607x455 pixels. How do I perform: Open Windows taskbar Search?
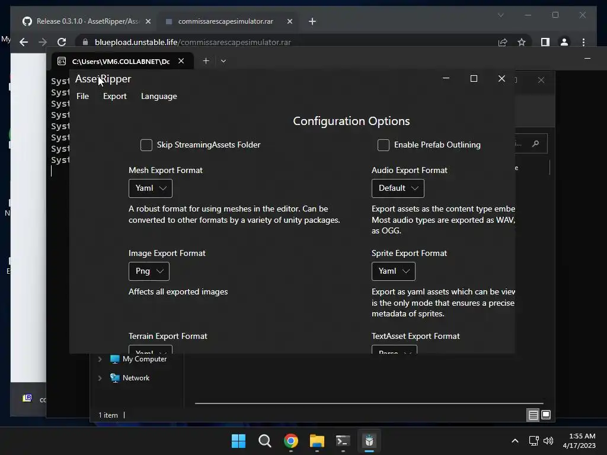coord(265,441)
